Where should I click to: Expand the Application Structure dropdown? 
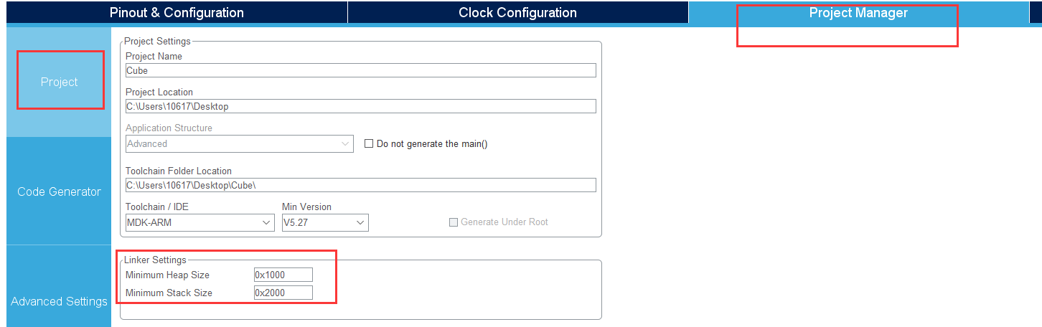click(239, 143)
